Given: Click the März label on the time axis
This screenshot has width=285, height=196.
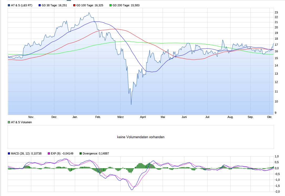Looking at the screenshot, I should coord(120,117).
